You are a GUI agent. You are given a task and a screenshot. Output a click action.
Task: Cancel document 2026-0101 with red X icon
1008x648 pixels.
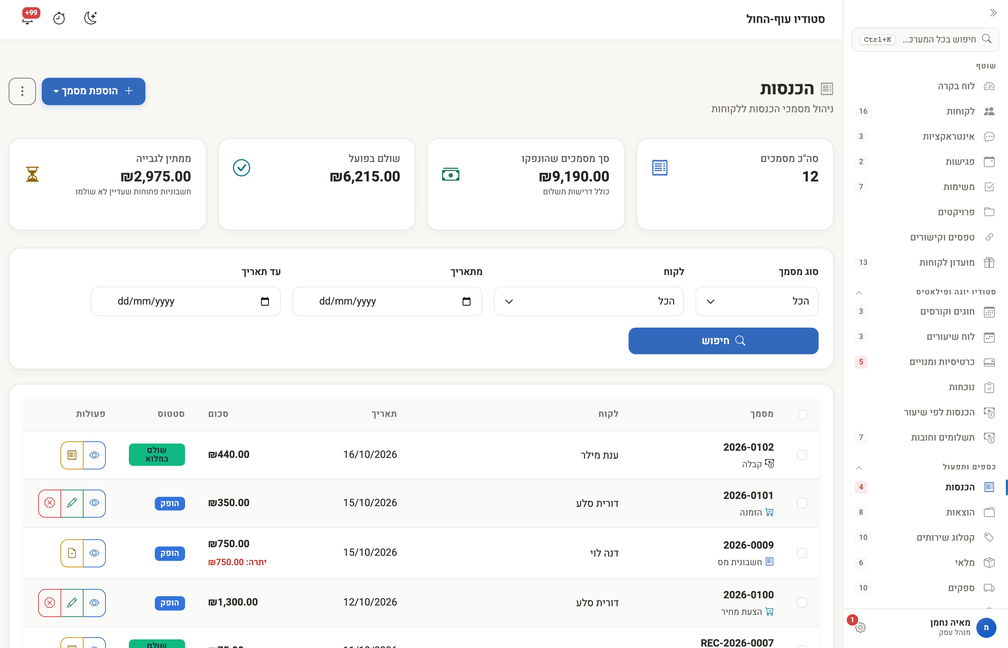point(50,503)
